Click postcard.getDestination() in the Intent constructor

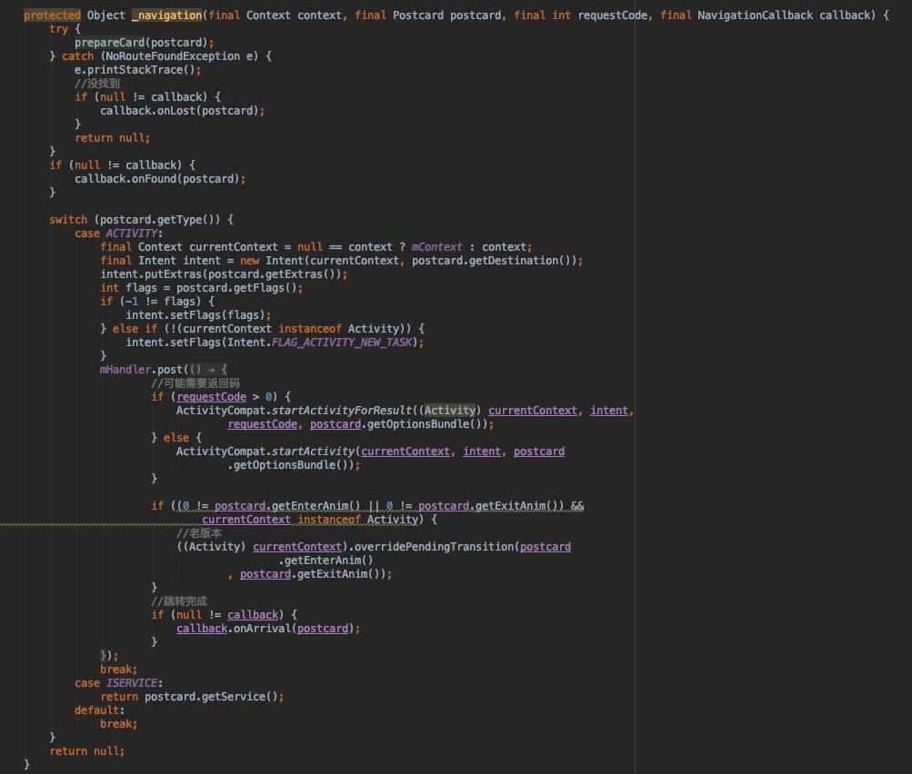coord(495,261)
